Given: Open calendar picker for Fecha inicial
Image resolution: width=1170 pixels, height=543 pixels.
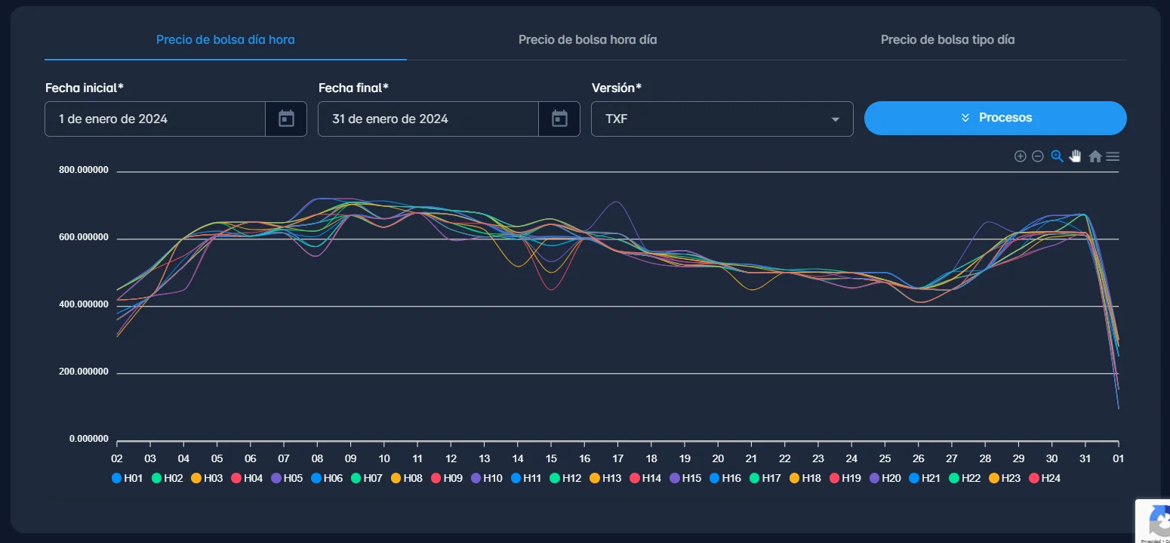Looking at the screenshot, I should coord(286,119).
